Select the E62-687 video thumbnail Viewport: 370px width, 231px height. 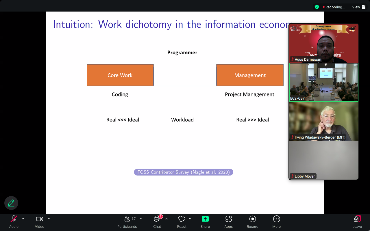click(323, 82)
